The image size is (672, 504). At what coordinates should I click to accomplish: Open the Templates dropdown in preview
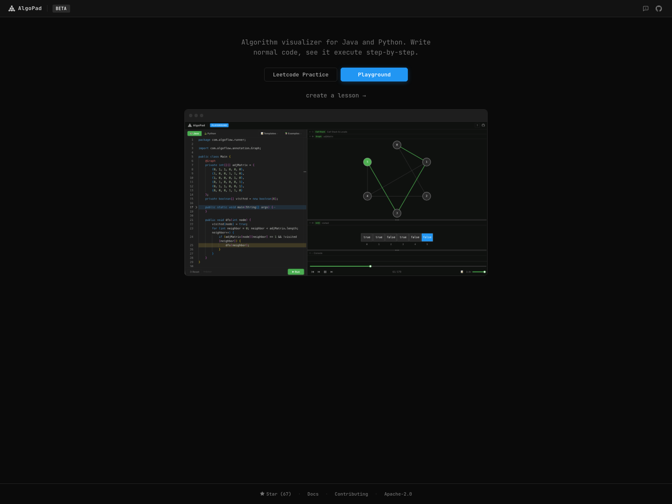point(269,134)
